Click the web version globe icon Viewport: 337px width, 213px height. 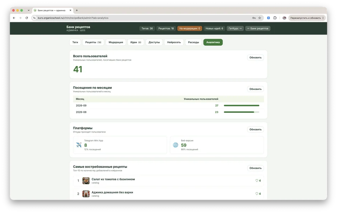coord(176,145)
